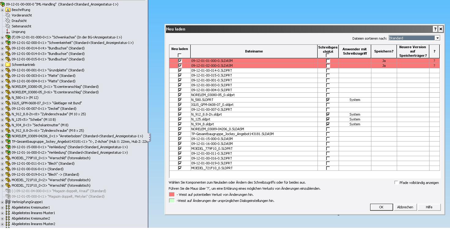Click the Abbrechen button
Image resolution: width=450 pixels, height=244 pixels.
click(x=405, y=207)
